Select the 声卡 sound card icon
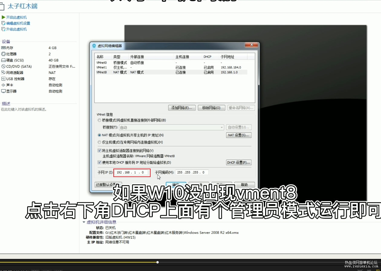This screenshot has height=271, width=381. (3, 85)
